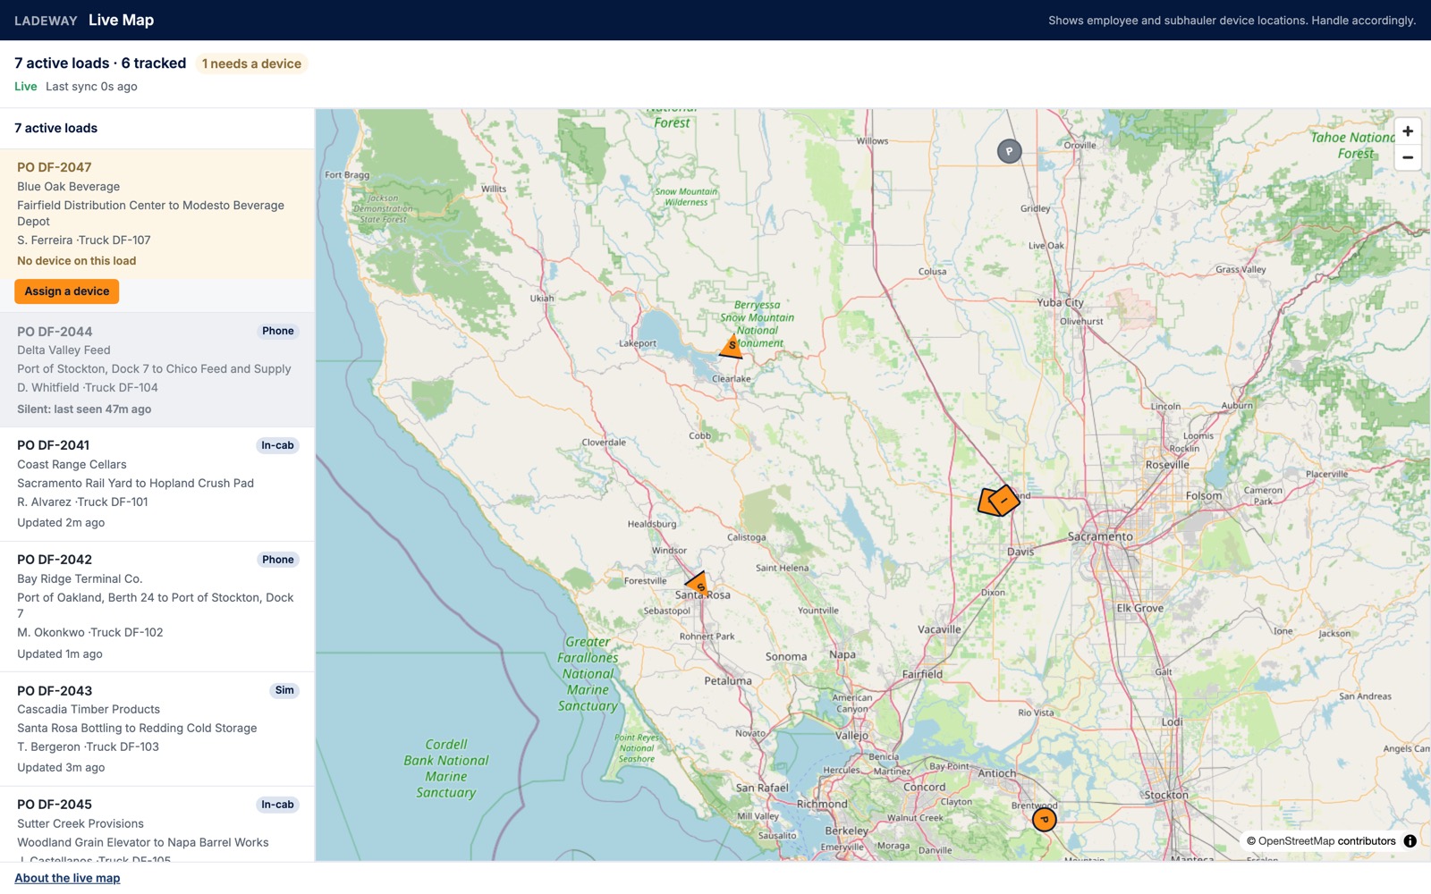The image size is (1431, 894).
Task: Zoom out the map with minus button
Action: 1408,157
